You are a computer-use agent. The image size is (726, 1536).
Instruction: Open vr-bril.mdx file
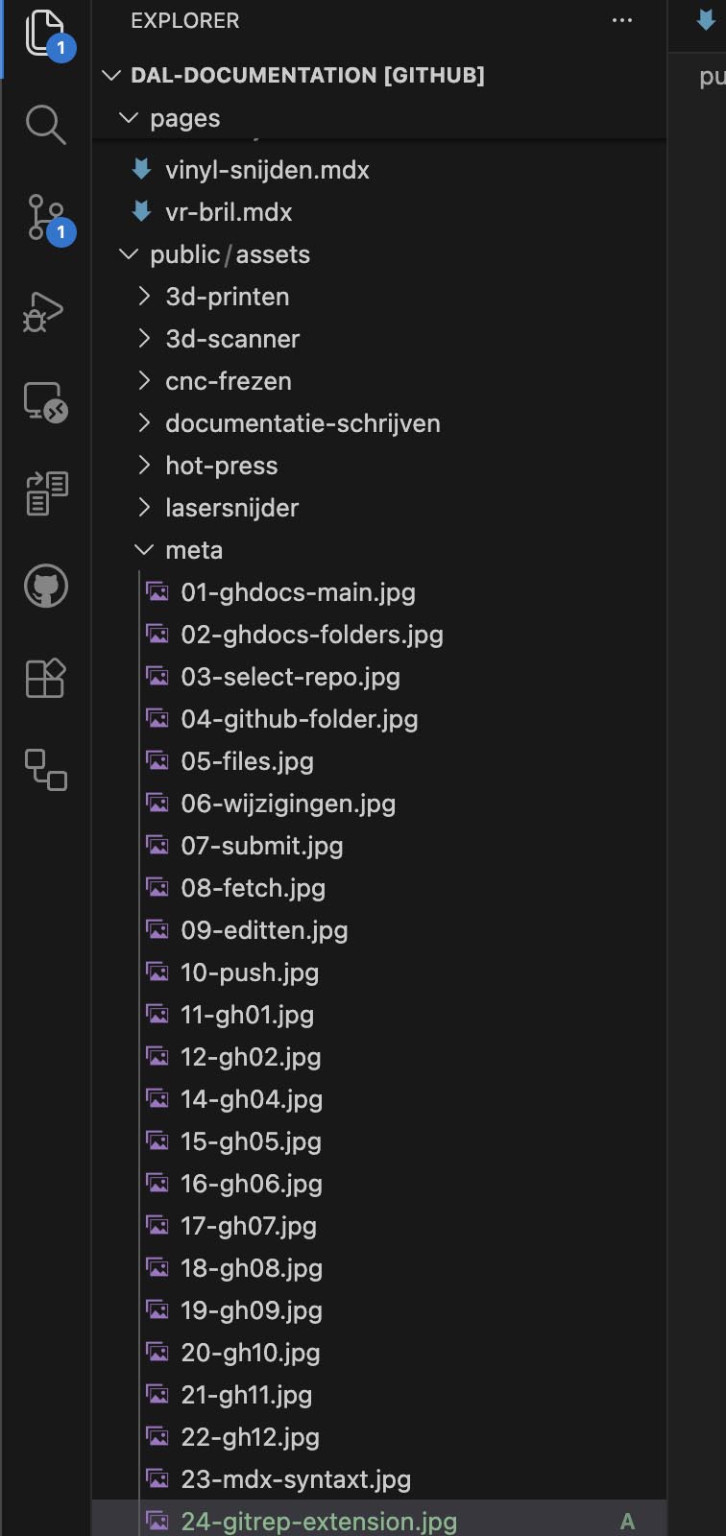tap(229, 212)
